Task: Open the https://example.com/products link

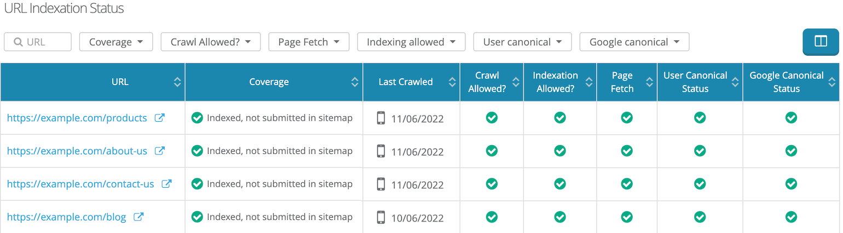Action: tap(77, 118)
